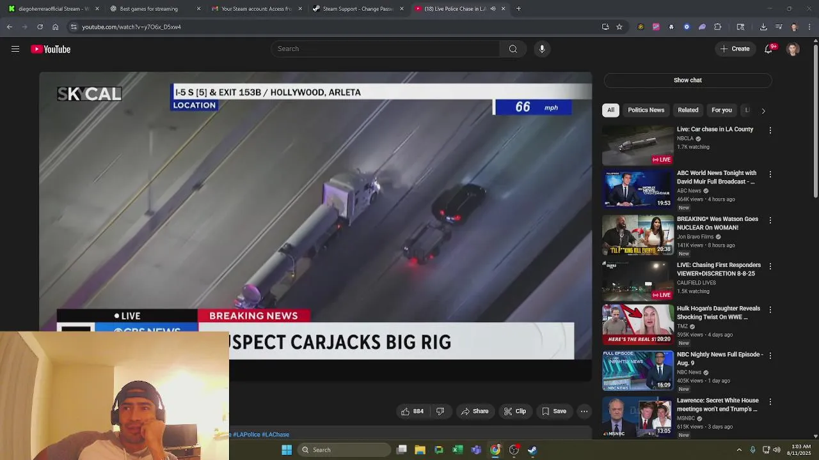Viewport: 819px width, 460px height.
Task: Click the system volume tray icon
Action: (777, 450)
